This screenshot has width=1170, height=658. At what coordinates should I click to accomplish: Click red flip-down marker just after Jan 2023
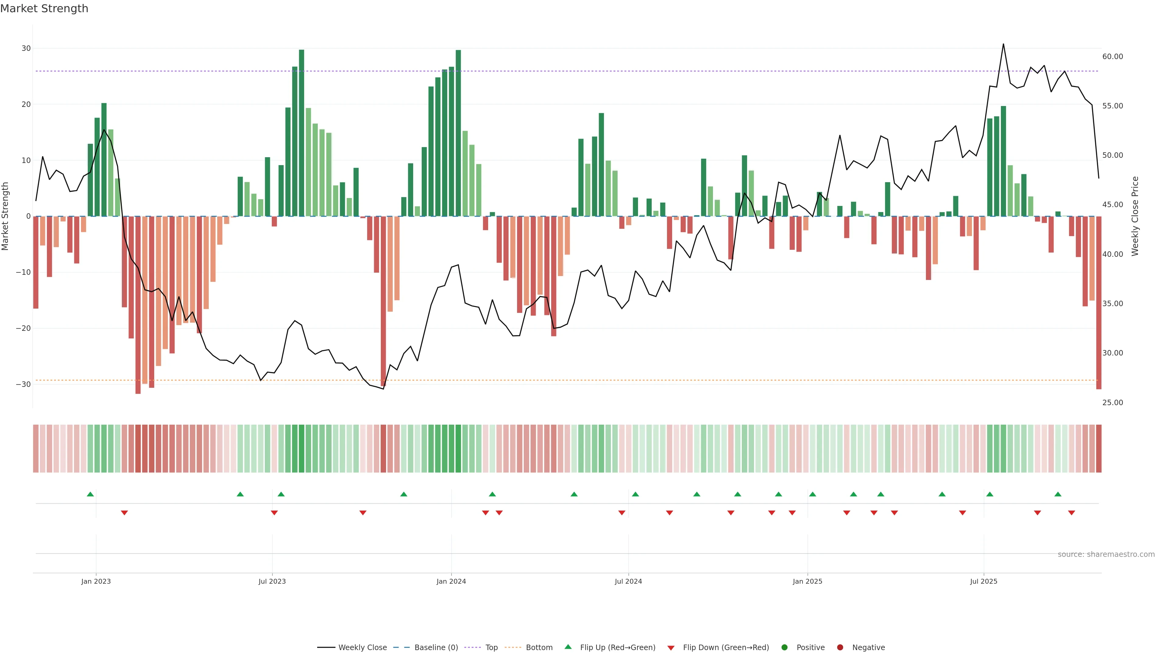tap(124, 513)
